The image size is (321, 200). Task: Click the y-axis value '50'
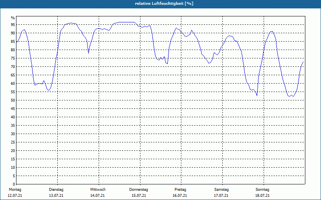[x=13, y=100]
